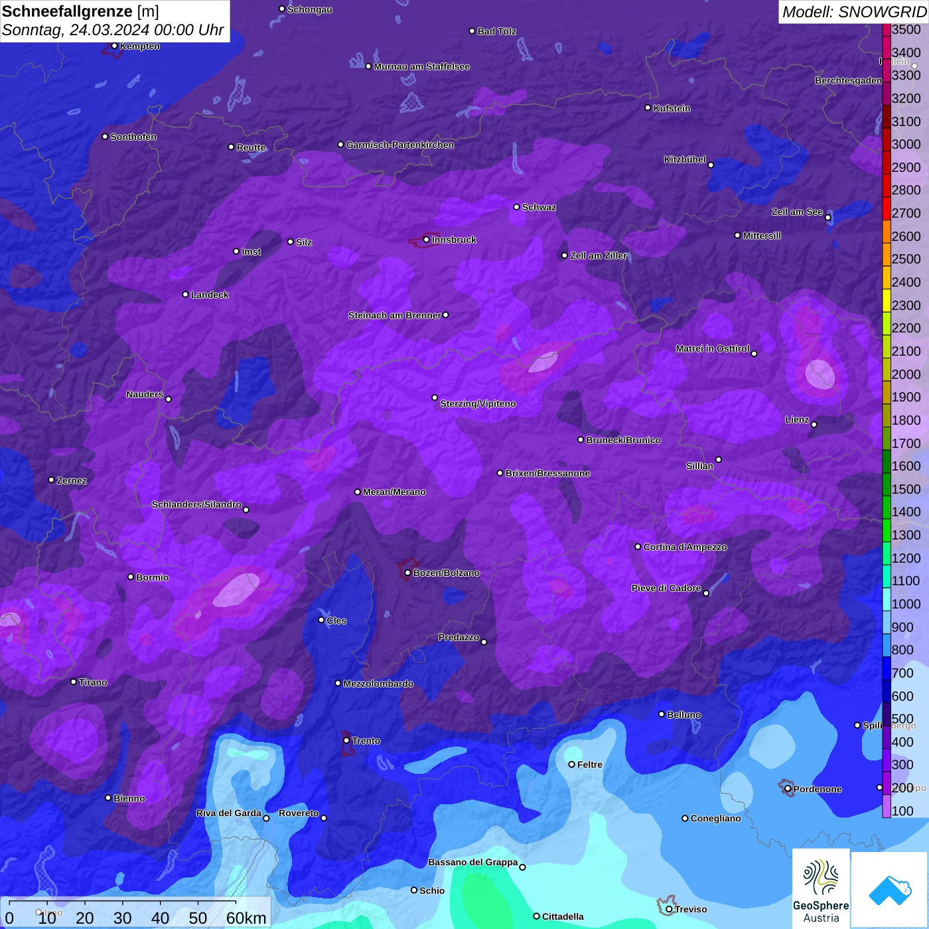
Task: Click the Riva del Garda label
Action: 229,813
